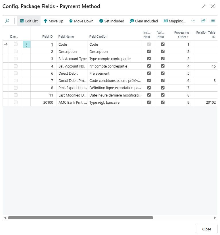Screen dimensions: 220x235
Task: Toggle Edit List mode
Action: [29, 21]
